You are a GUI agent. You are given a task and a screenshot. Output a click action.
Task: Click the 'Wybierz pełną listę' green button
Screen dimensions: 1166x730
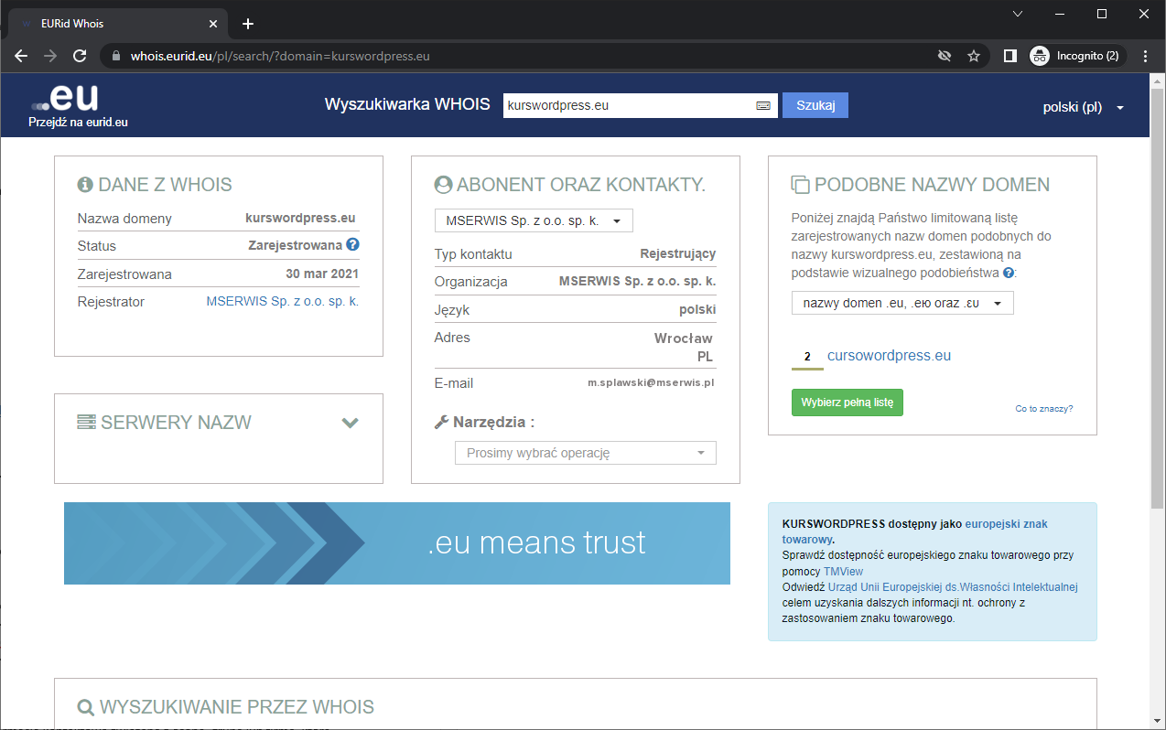tap(847, 403)
